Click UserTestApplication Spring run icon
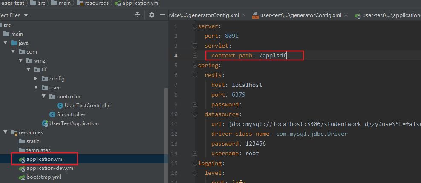Viewport: 421px width, 183px height. click(45, 123)
